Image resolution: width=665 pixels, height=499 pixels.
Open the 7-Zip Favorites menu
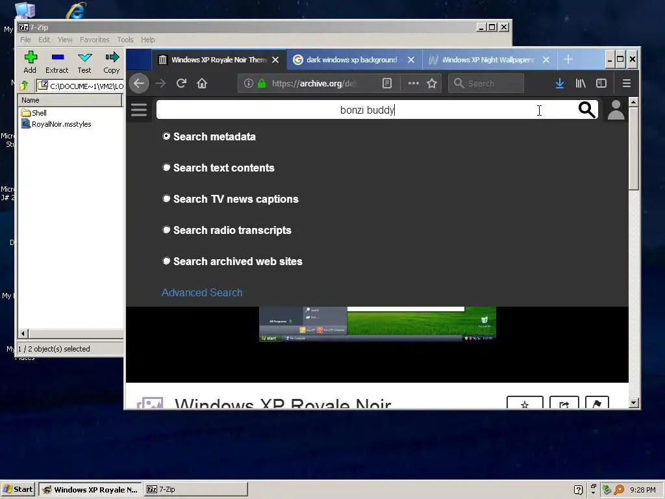tap(95, 40)
